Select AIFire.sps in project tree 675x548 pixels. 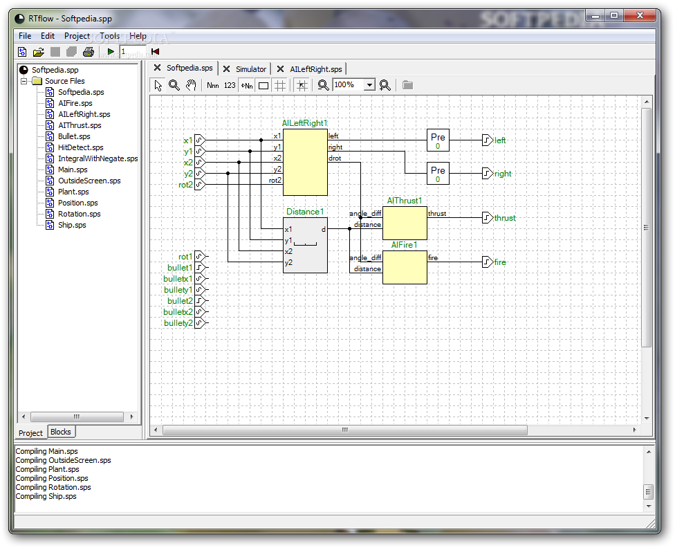[x=75, y=103]
